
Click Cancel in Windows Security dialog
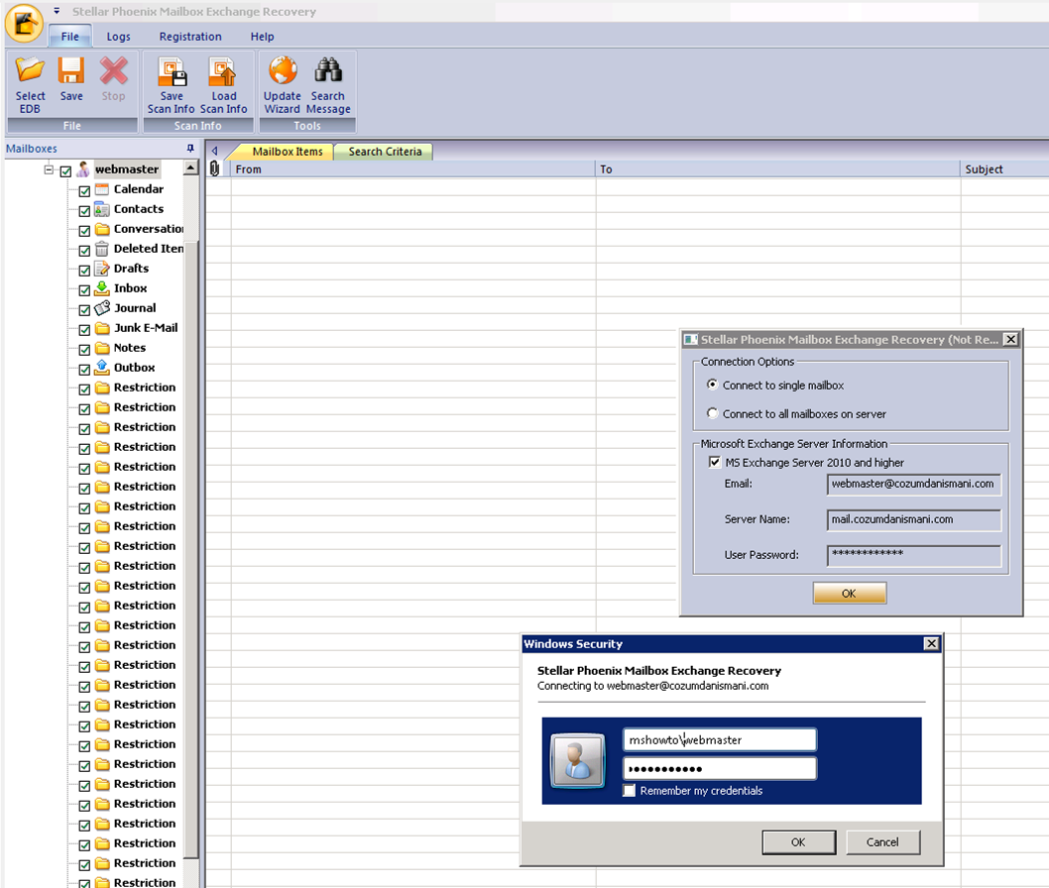883,842
